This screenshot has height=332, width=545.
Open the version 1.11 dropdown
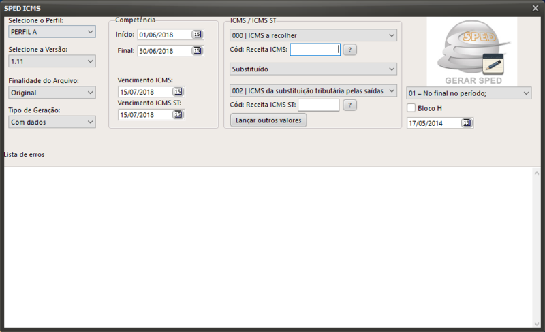(52, 61)
